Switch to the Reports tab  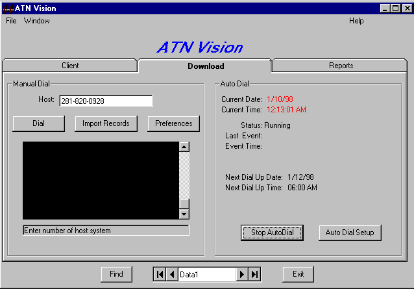click(341, 66)
